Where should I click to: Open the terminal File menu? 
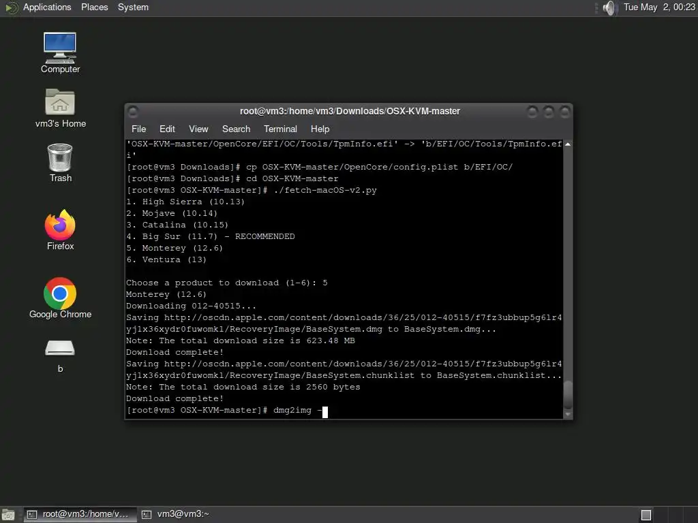[138, 129]
